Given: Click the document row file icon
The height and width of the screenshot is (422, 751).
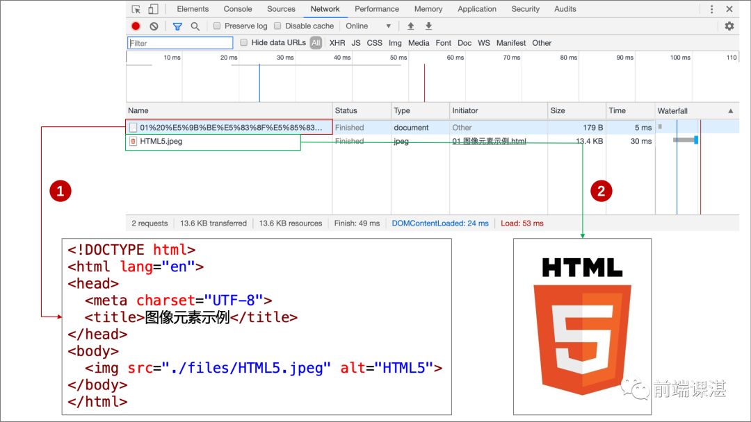Looking at the screenshot, I should [133, 128].
